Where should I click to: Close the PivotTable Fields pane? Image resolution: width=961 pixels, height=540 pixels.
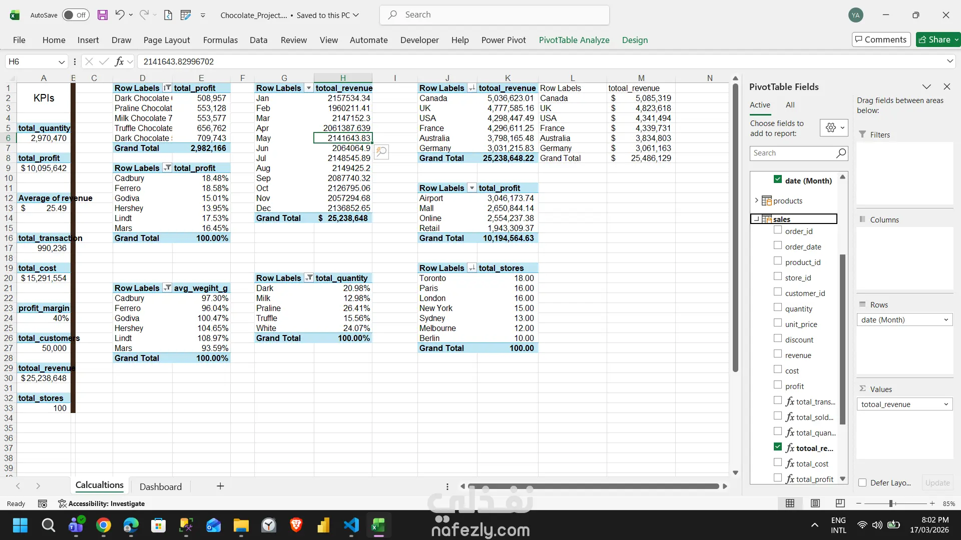tap(947, 86)
